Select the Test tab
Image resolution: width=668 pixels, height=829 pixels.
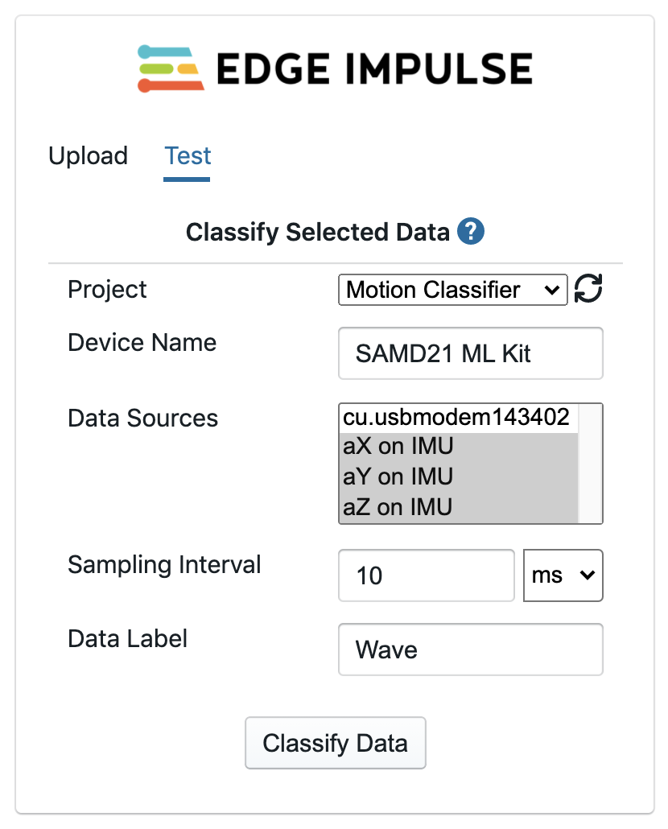point(188,155)
